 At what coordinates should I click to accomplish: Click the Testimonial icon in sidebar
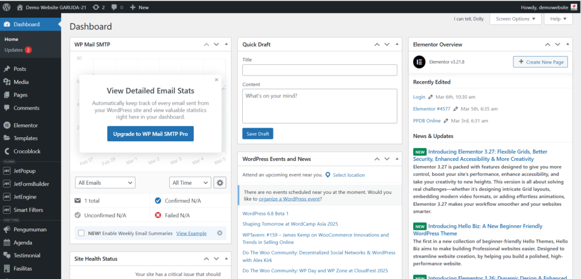pyautogui.click(x=7, y=255)
